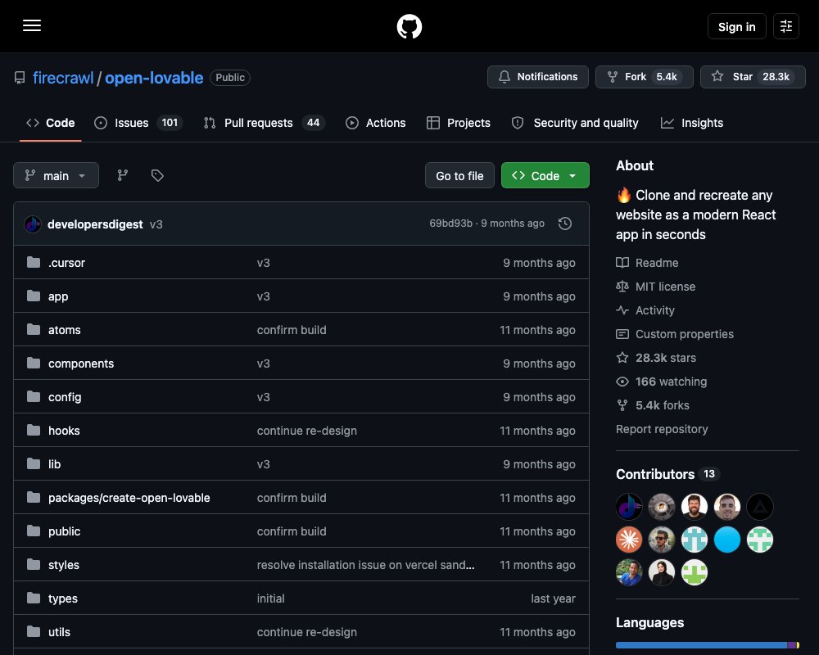Image resolution: width=819 pixels, height=655 pixels.
Task: Open the lib folder
Action: click(x=54, y=464)
